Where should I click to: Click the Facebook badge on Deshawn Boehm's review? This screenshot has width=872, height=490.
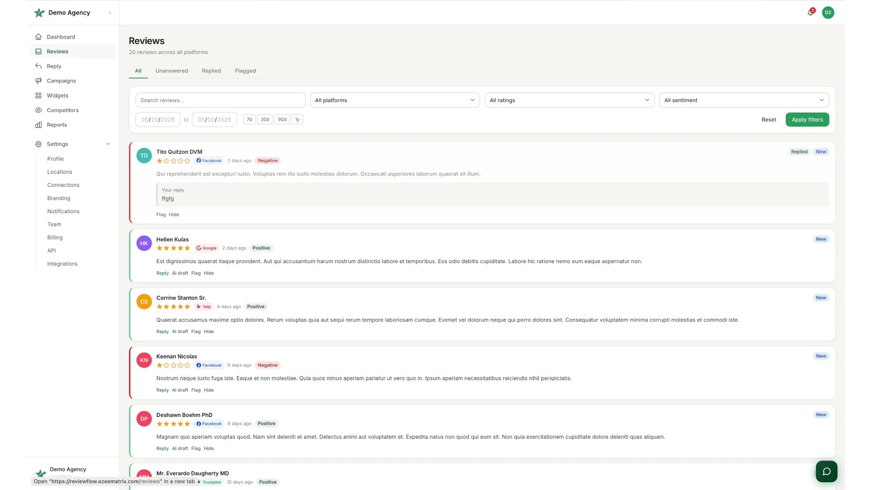coord(209,424)
